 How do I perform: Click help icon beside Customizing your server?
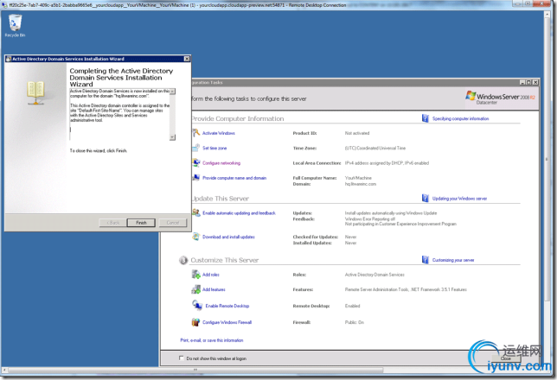[x=426, y=260]
